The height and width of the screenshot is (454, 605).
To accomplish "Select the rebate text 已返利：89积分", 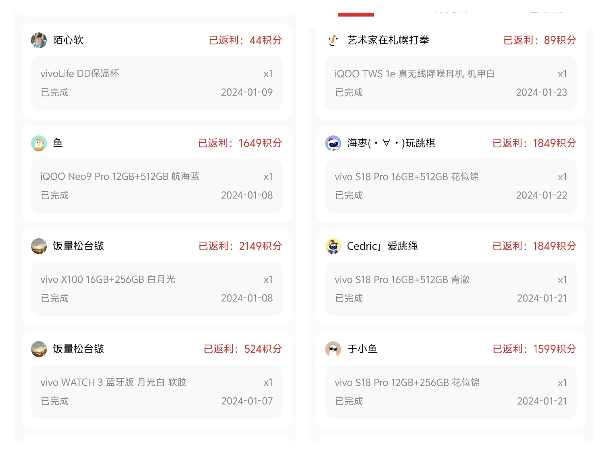I will [540, 40].
